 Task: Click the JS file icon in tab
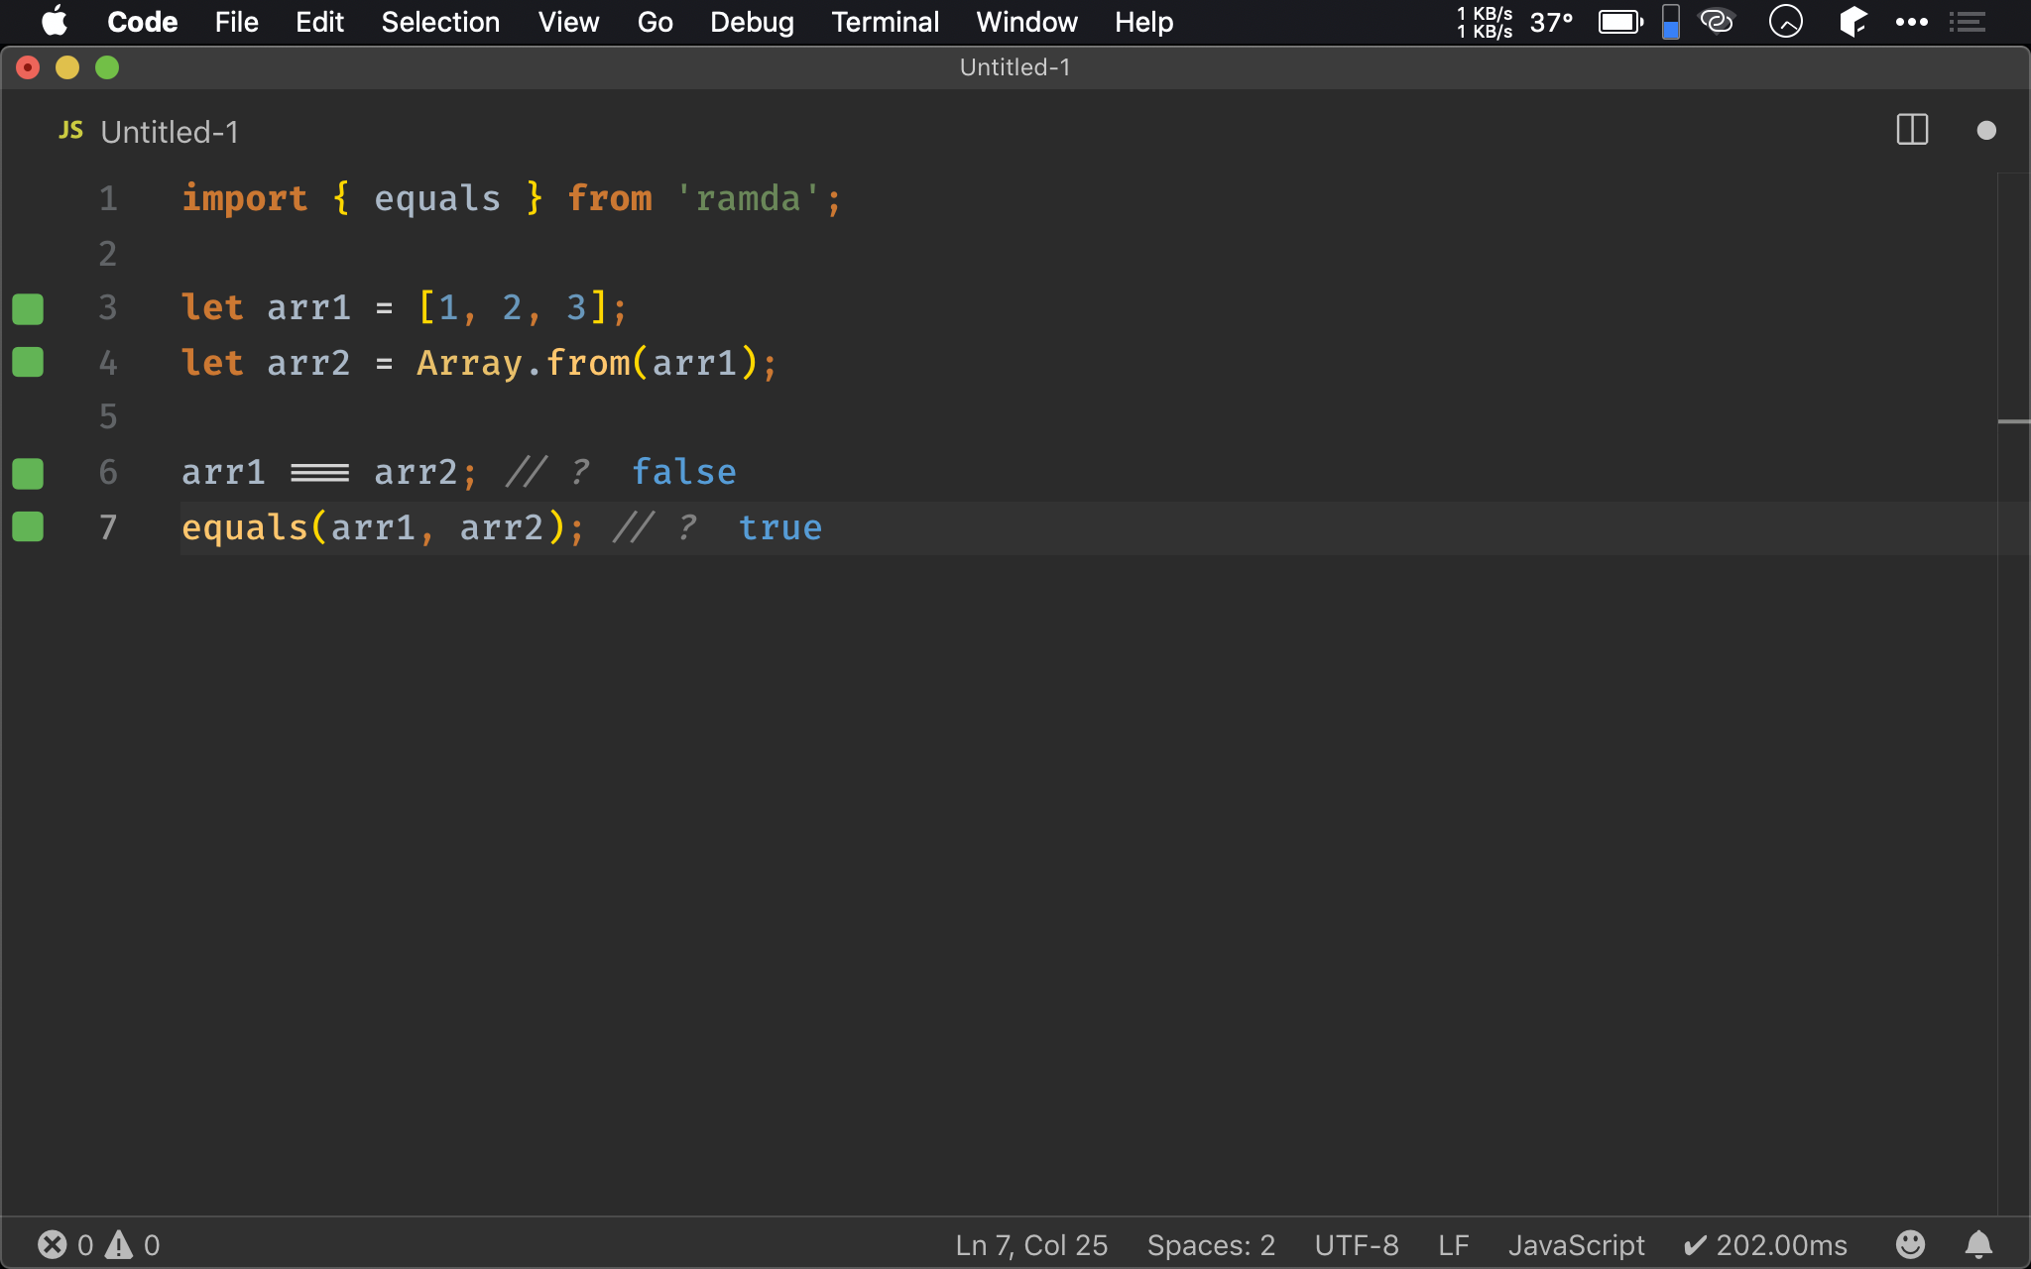click(71, 131)
